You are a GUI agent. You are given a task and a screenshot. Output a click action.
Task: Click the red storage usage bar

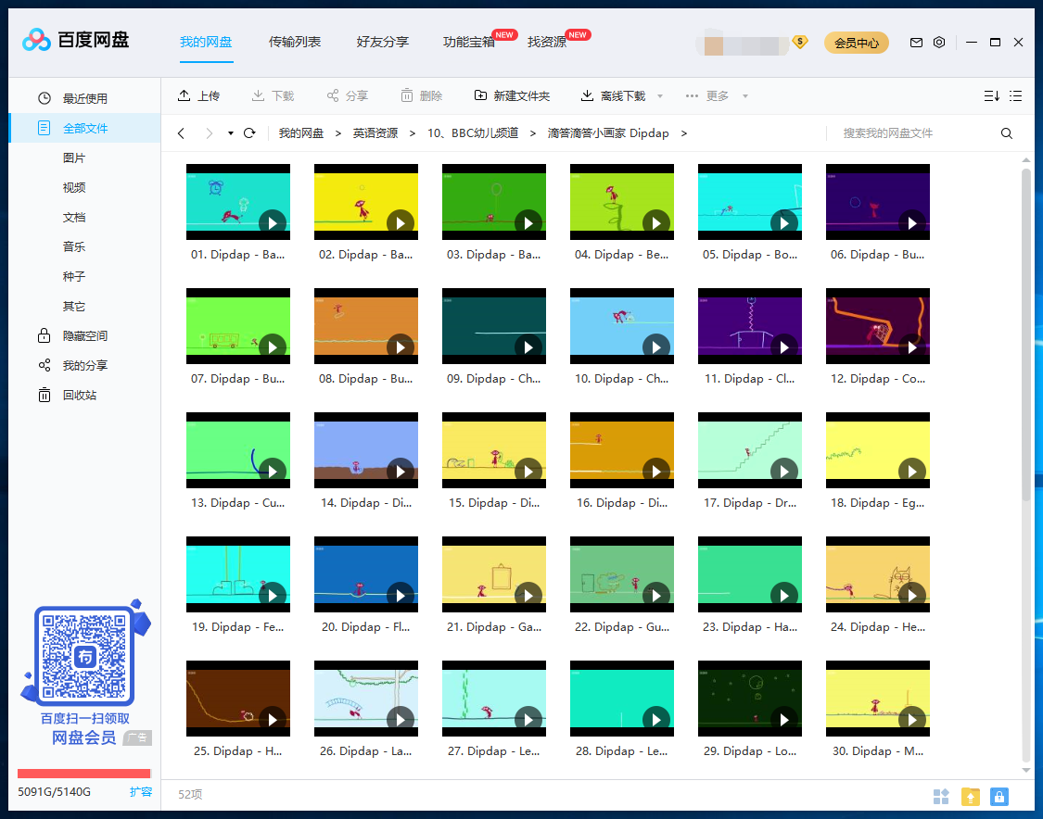[83, 773]
